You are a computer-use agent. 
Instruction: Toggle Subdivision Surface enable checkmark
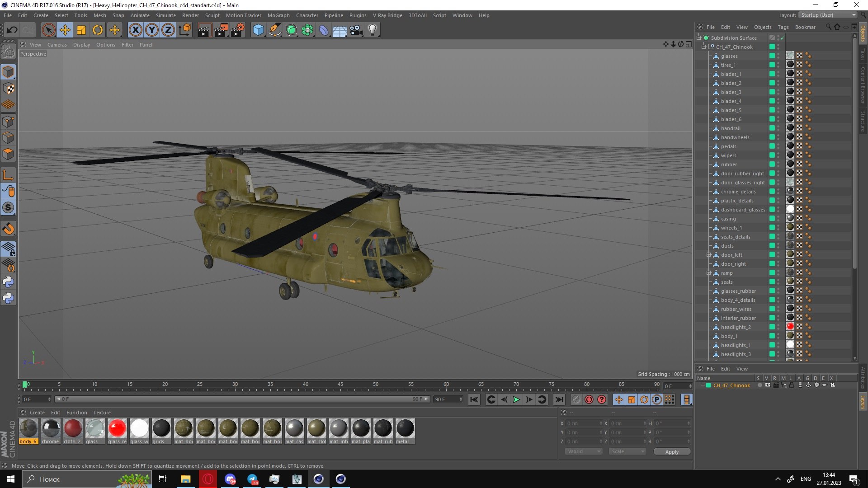coord(782,38)
